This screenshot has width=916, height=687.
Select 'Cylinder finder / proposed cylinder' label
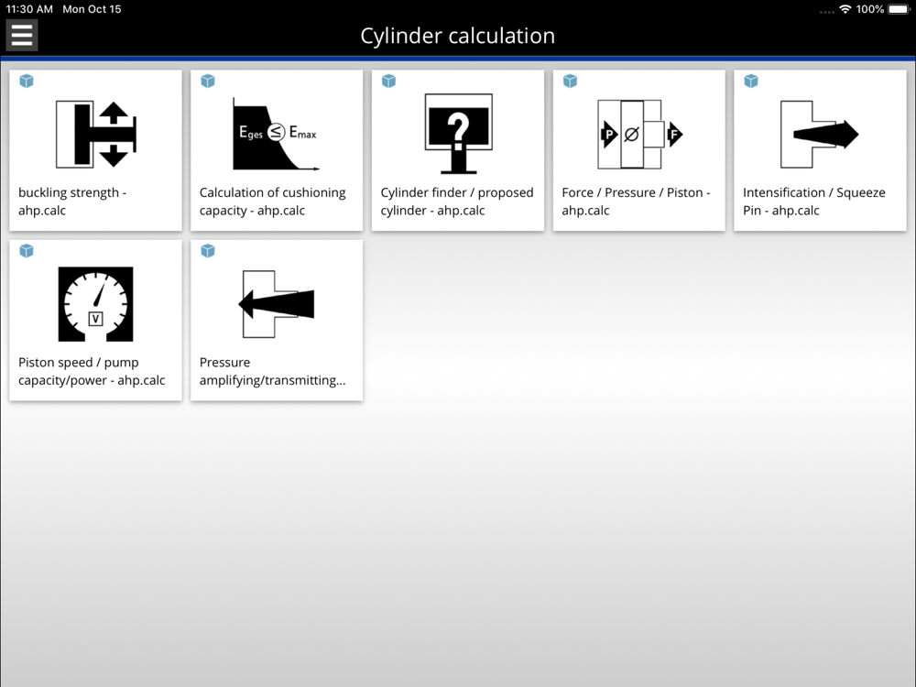click(457, 201)
